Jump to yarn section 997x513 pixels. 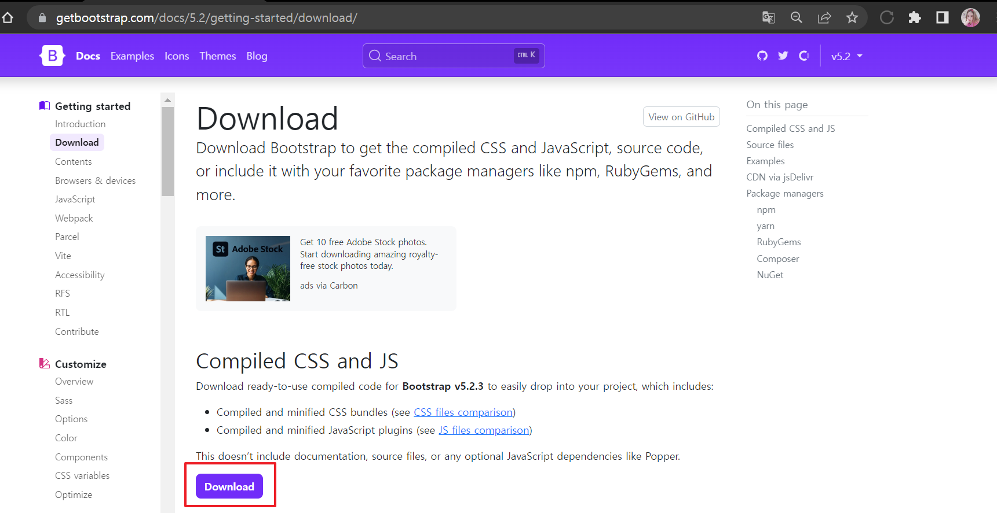(x=765, y=226)
